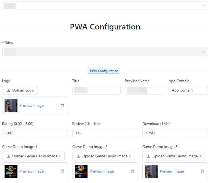Click the PWA Configuration page heading
211x183 pixels.
pyautogui.click(x=105, y=26)
